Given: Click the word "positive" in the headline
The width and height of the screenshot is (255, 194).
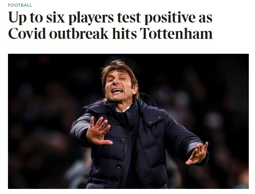Looking at the screenshot, I should 170,17.
